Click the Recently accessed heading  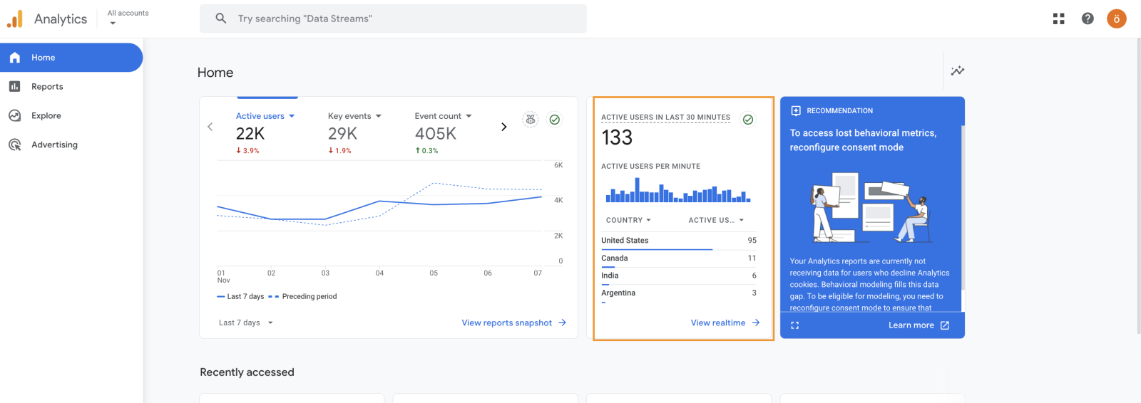(247, 372)
